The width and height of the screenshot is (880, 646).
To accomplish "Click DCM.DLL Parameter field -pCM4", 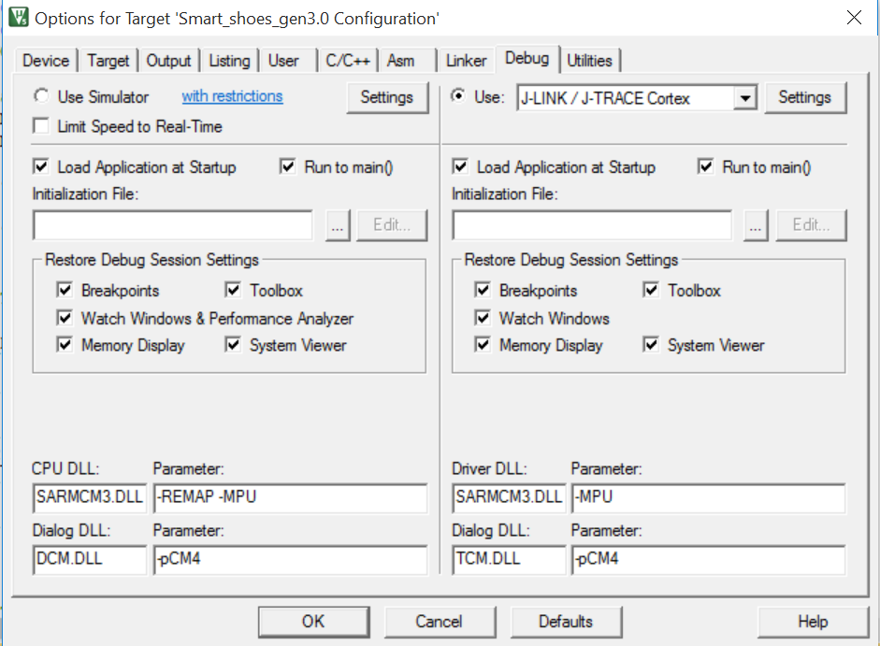I will point(290,560).
